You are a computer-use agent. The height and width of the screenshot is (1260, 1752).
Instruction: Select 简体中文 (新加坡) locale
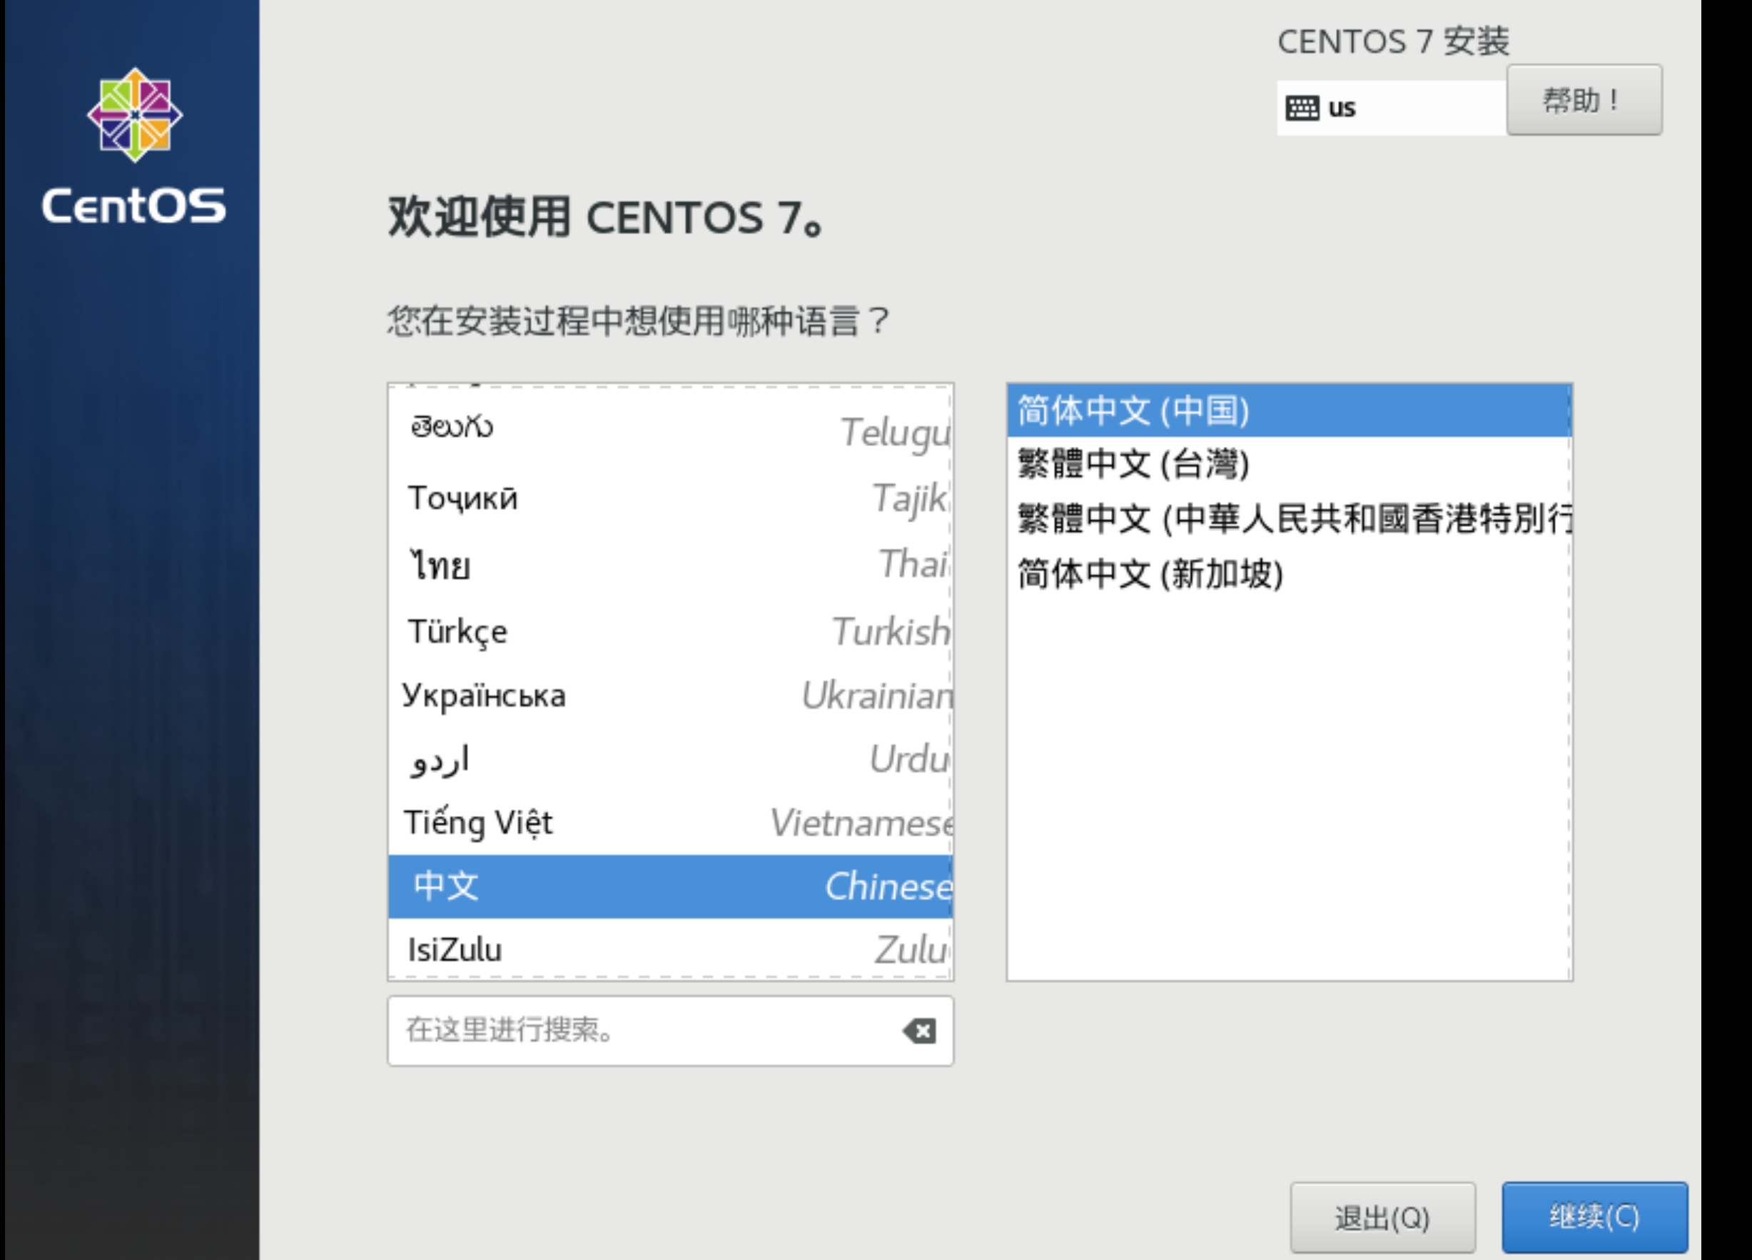(x=1289, y=574)
